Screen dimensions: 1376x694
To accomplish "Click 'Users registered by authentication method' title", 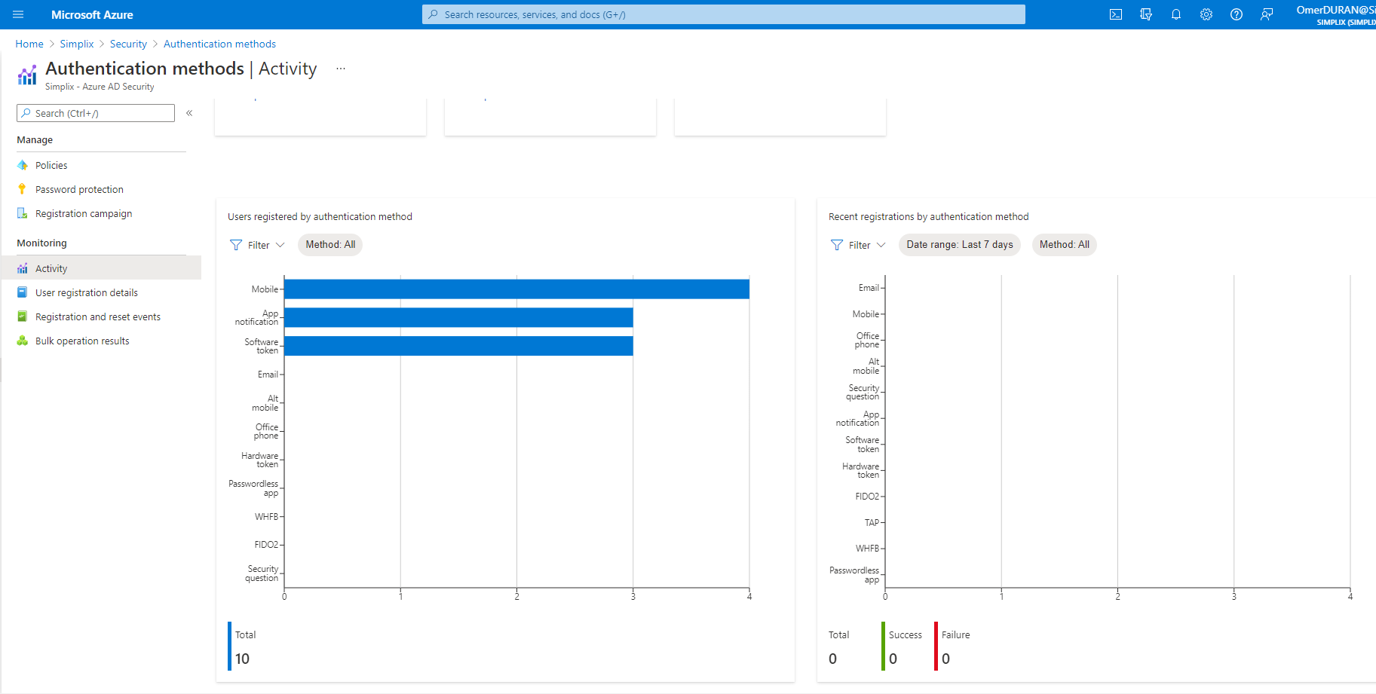I will (320, 216).
